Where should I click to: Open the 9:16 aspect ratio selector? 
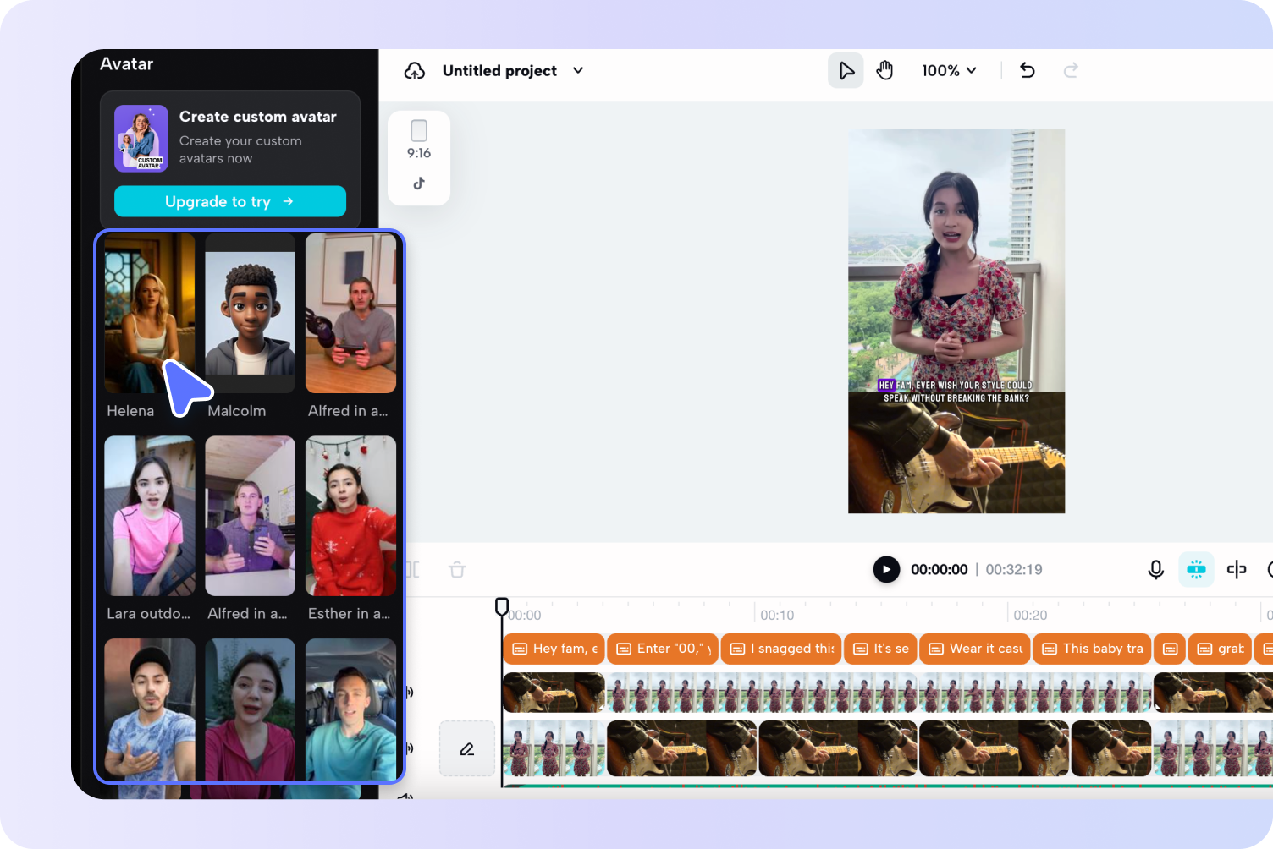click(x=419, y=140)
